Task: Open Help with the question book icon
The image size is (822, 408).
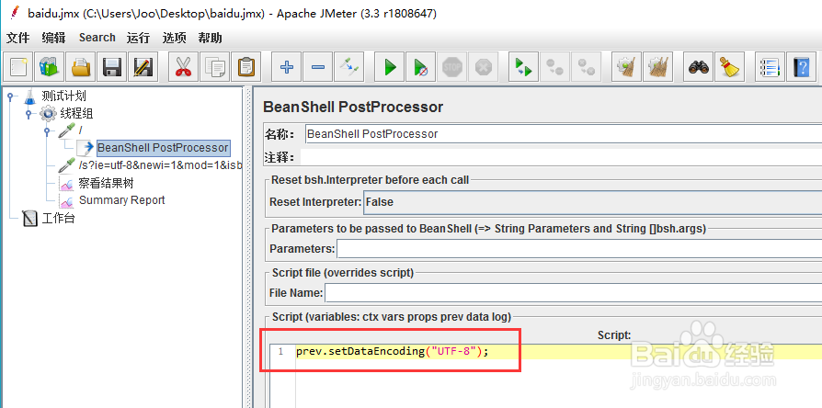Action: tap(801, 67)
